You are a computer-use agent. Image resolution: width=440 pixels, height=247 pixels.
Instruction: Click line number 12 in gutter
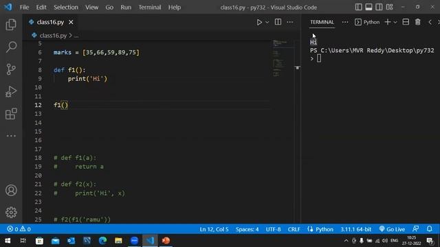(38, 105)
